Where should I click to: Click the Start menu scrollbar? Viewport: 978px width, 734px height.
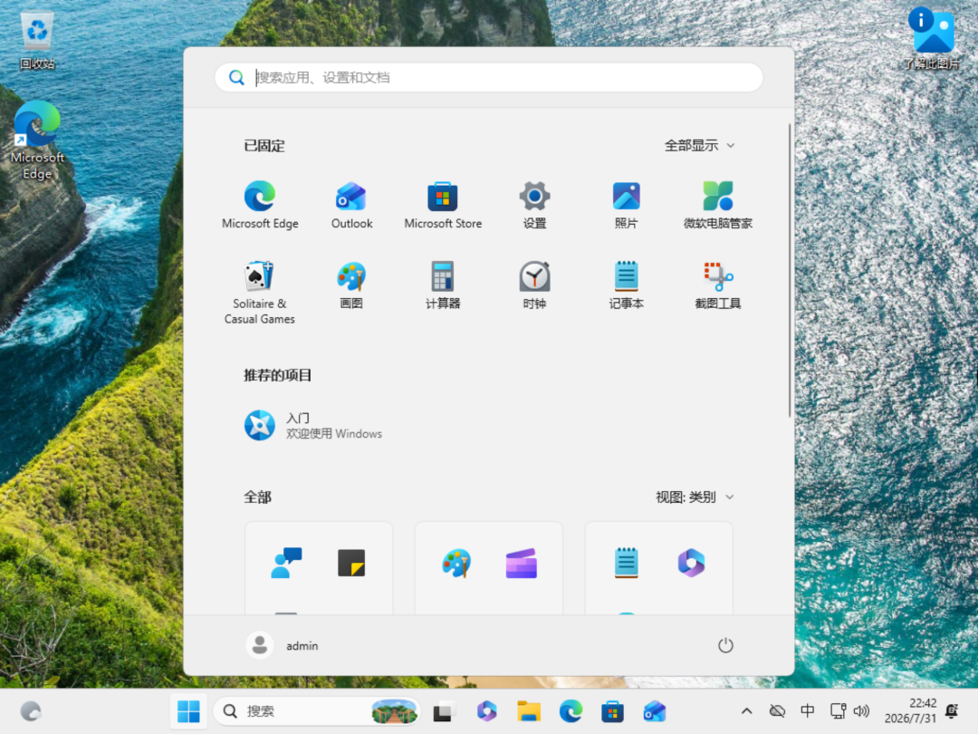click(789, 270)
